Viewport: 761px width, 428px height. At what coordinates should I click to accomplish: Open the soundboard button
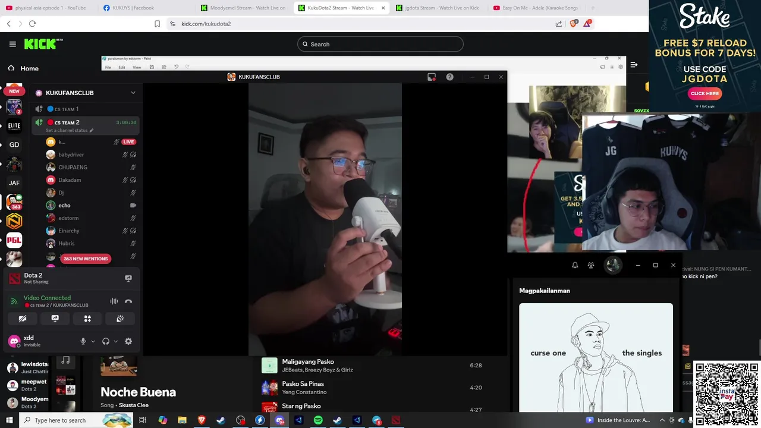[120, 319]
